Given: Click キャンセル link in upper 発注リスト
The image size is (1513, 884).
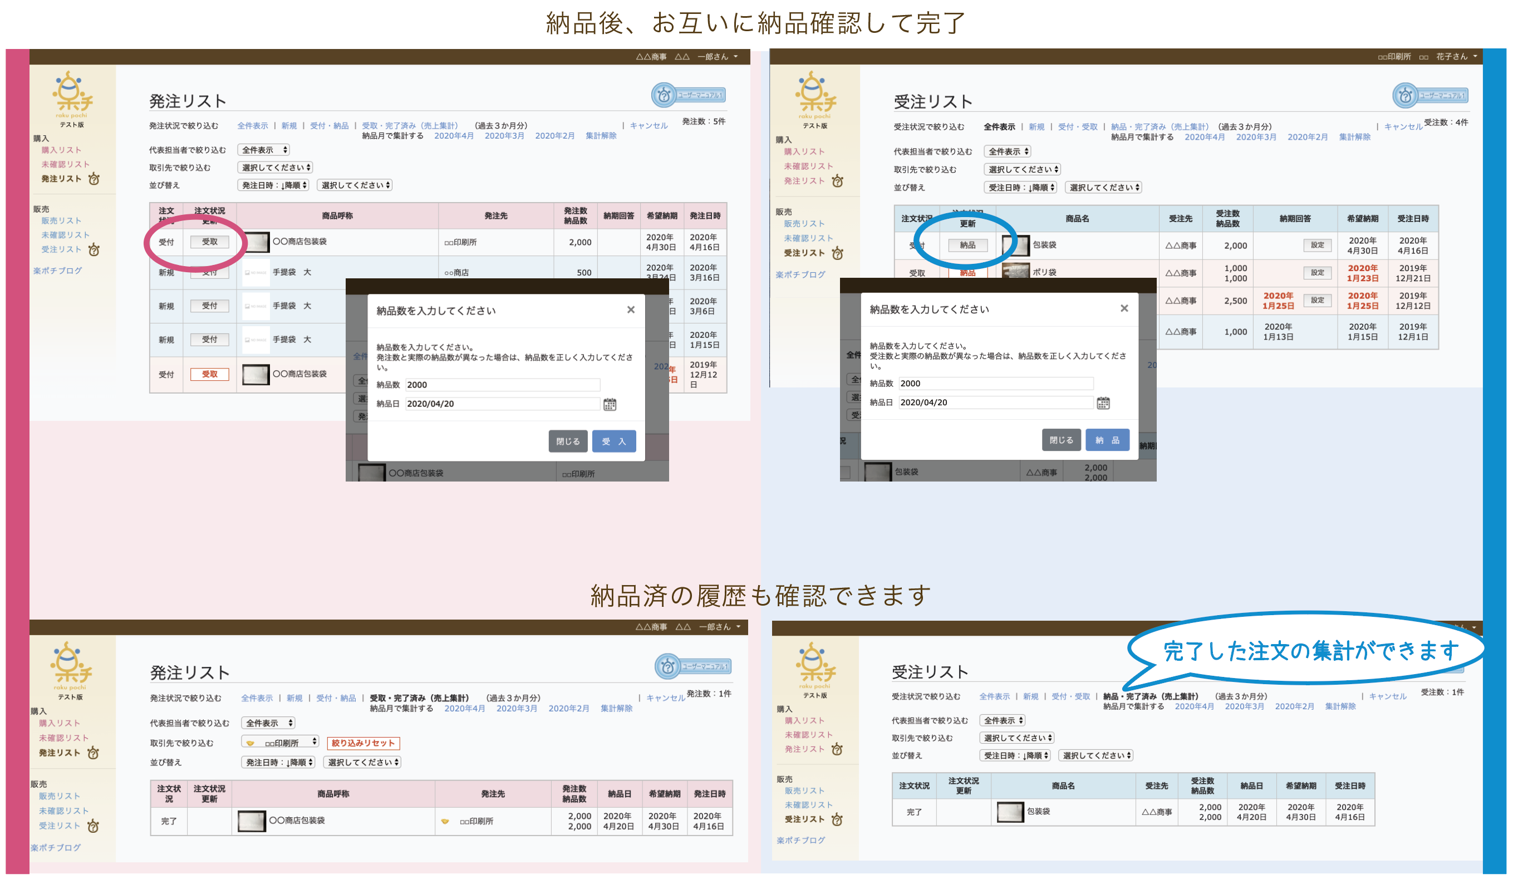Looking at the screenshot, I should [649, 125].
